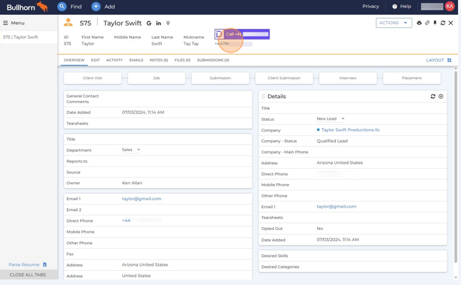Refresh the Details card
The width and height of the screenshot is (461, 285).
433,96
